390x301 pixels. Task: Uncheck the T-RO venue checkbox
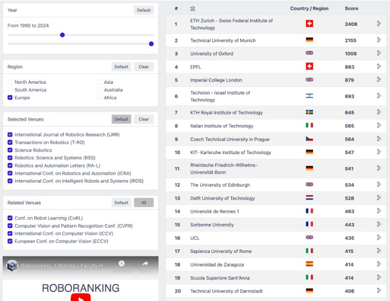(10, 142)
